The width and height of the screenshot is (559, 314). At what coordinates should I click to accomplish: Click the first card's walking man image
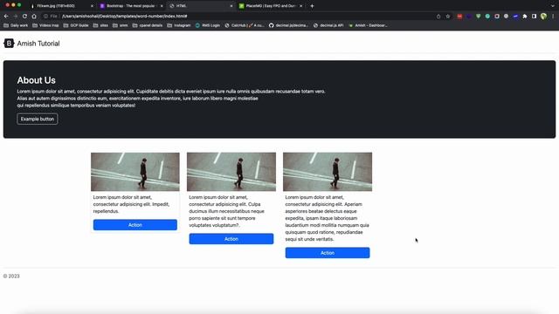coord(135,172)
